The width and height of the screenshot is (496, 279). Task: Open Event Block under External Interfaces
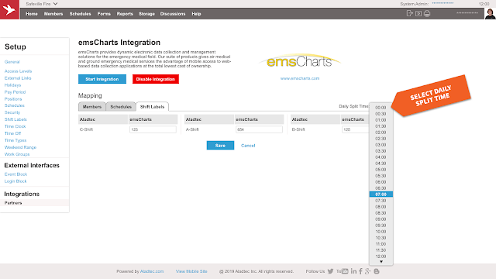pos(15,174)
